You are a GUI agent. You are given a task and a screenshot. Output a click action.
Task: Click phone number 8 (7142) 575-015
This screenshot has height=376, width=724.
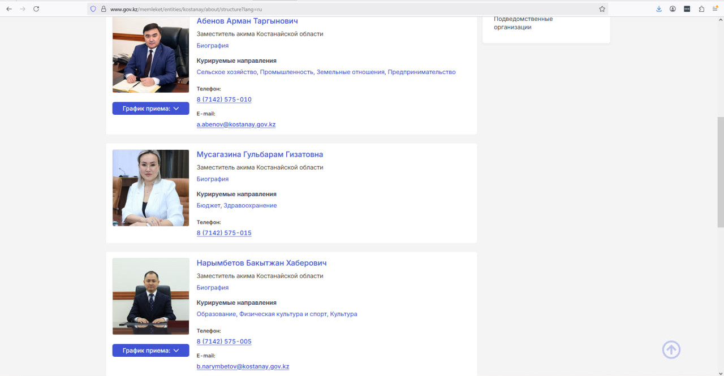(224, 233)
